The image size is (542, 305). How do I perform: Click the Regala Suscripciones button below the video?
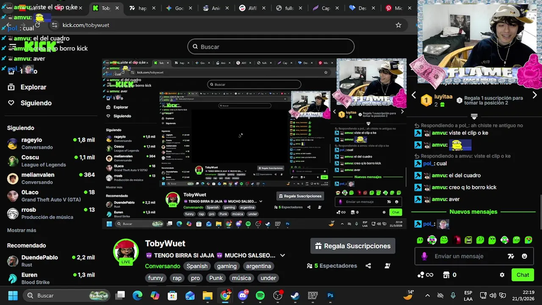[x=353, y=246]
